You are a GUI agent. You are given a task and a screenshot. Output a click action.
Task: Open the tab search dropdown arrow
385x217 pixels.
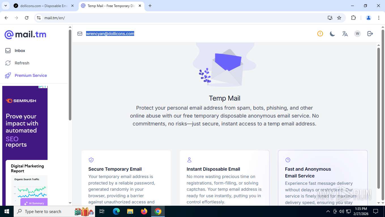pos(5,6)
